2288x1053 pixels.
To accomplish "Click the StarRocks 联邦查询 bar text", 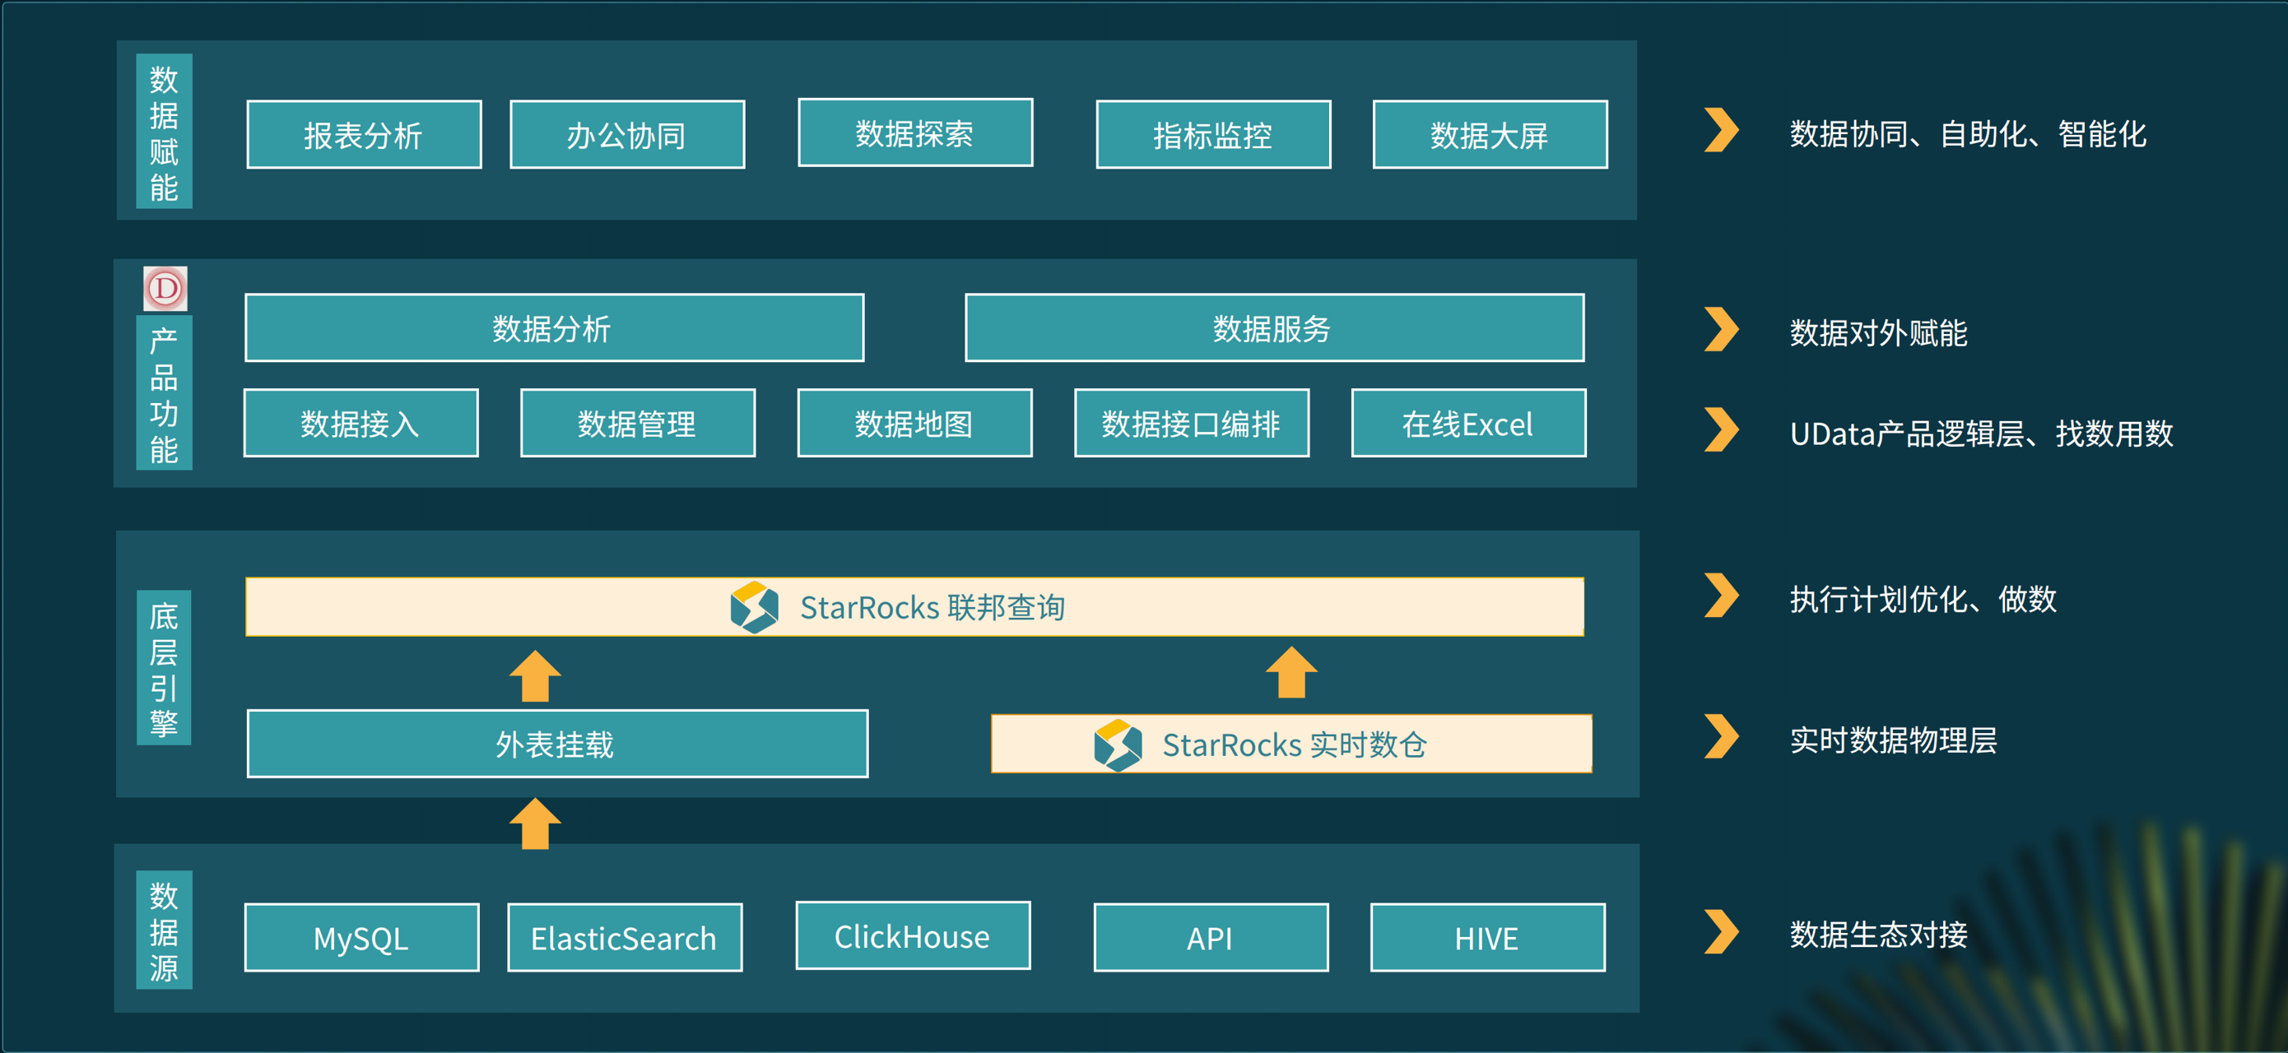I will 932,607.
